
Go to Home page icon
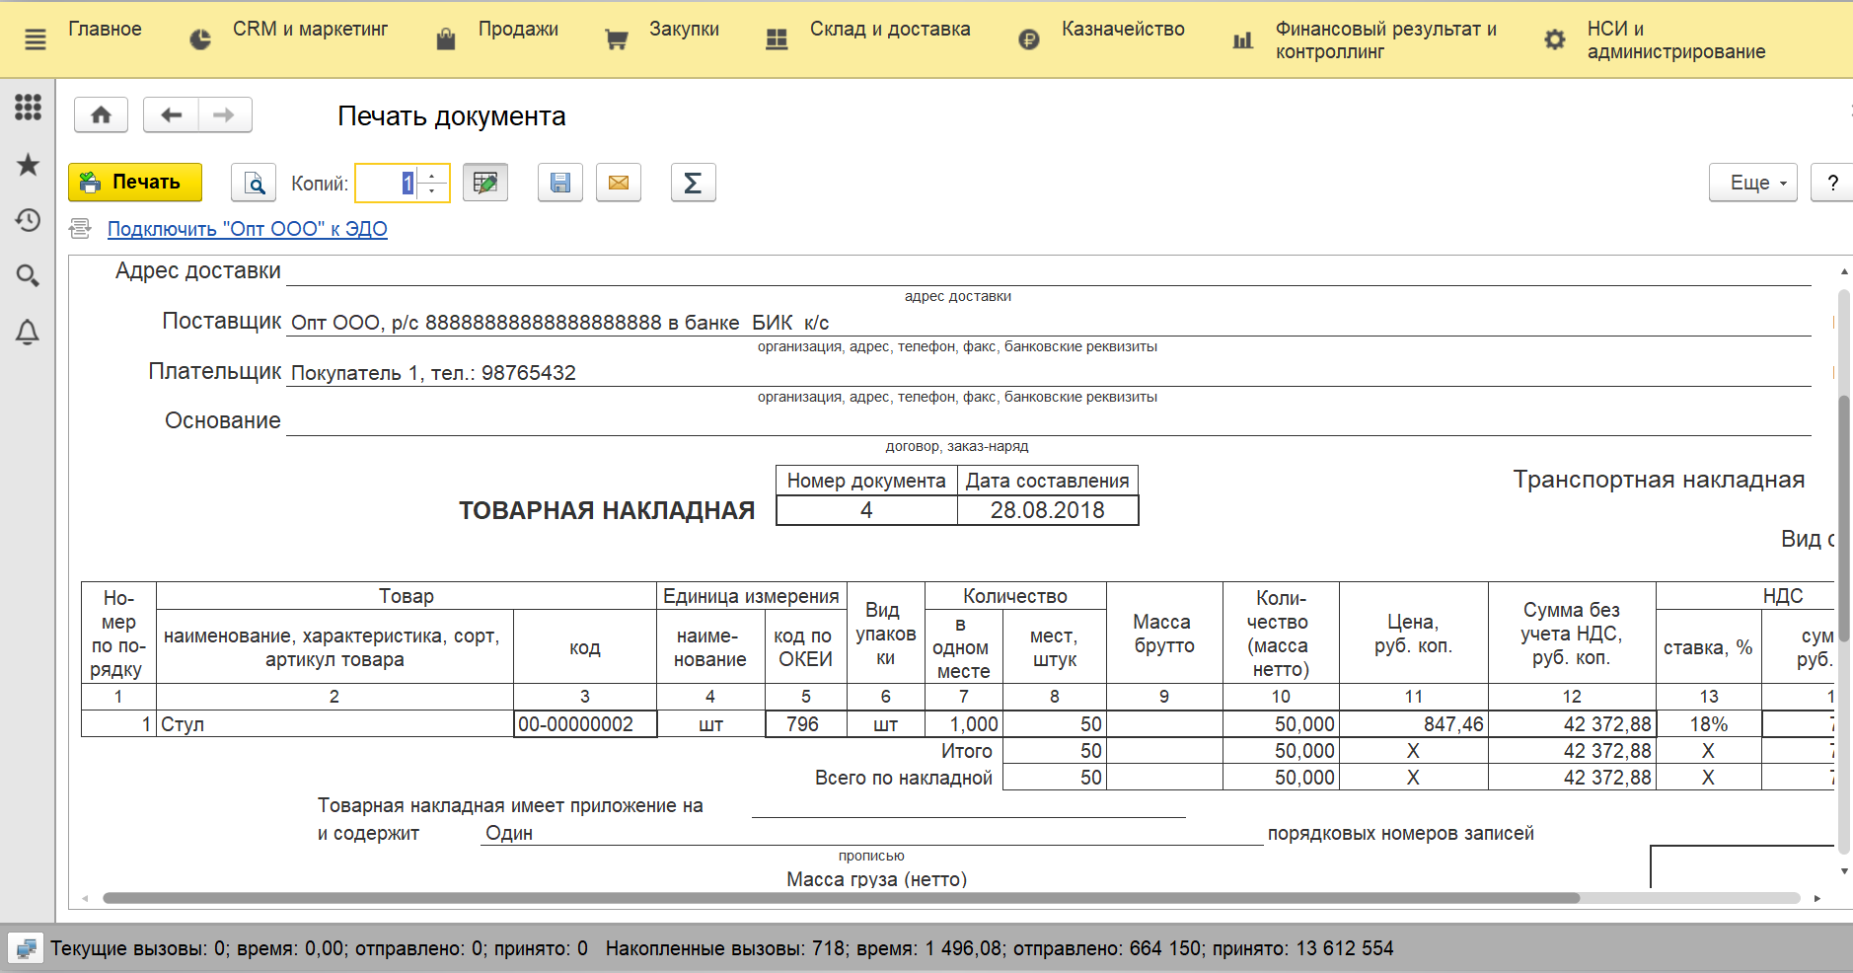101,114
